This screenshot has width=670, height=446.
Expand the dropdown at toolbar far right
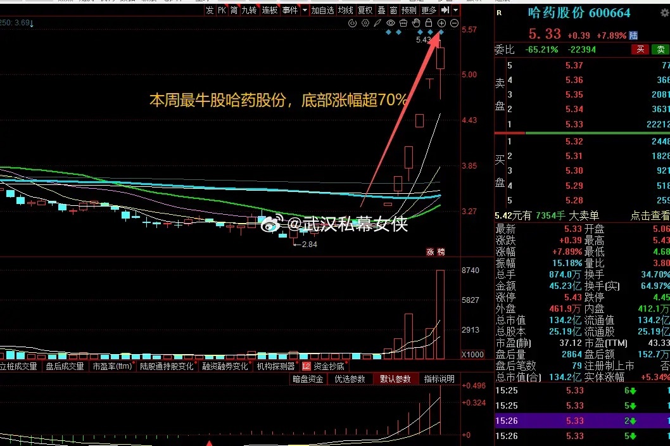pos(455,10)
